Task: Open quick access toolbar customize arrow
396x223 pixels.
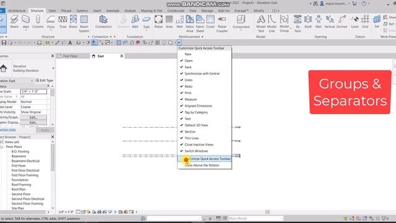Action: [x=179, y=43]
